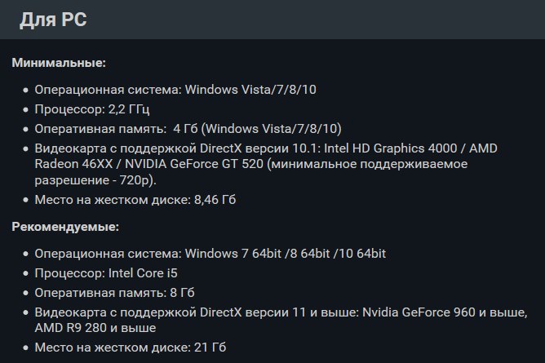Select the "Процессор: 2,2 ГГц" line
545x363 pixels.
[x=92, y=109]
